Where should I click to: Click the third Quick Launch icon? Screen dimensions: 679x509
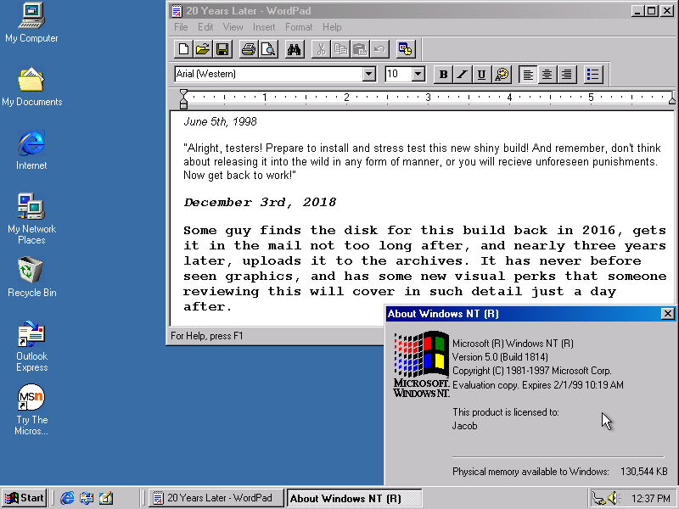point(106,498)
